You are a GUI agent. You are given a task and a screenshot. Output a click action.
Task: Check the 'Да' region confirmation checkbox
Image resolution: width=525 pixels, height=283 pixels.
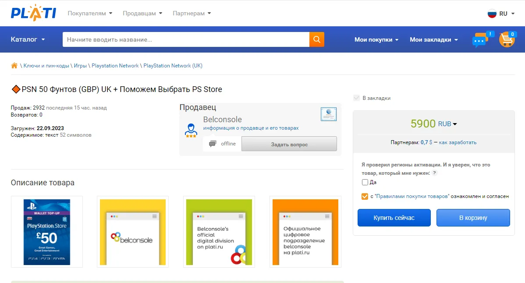(x=365, y=182)
